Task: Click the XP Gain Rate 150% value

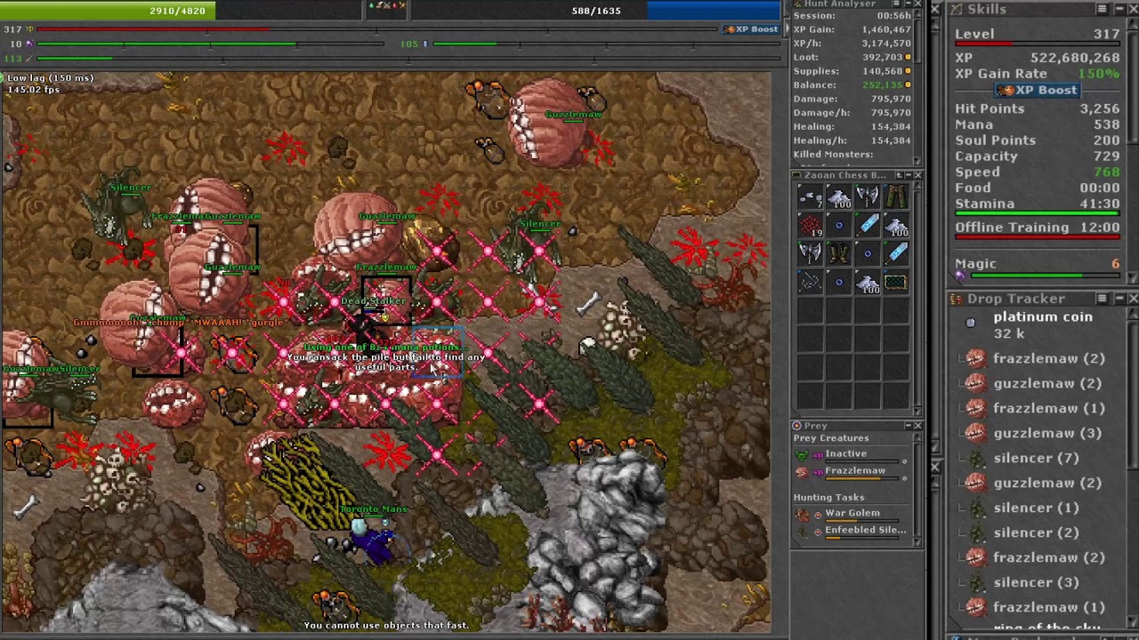Action: click(x=1098, y=74)
